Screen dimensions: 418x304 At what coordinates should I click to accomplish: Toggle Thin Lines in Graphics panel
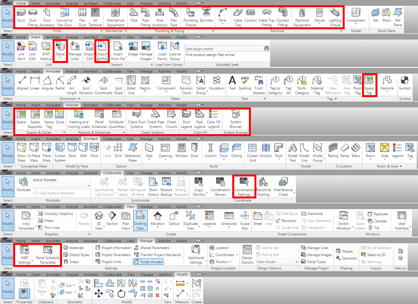click(49, 228)
